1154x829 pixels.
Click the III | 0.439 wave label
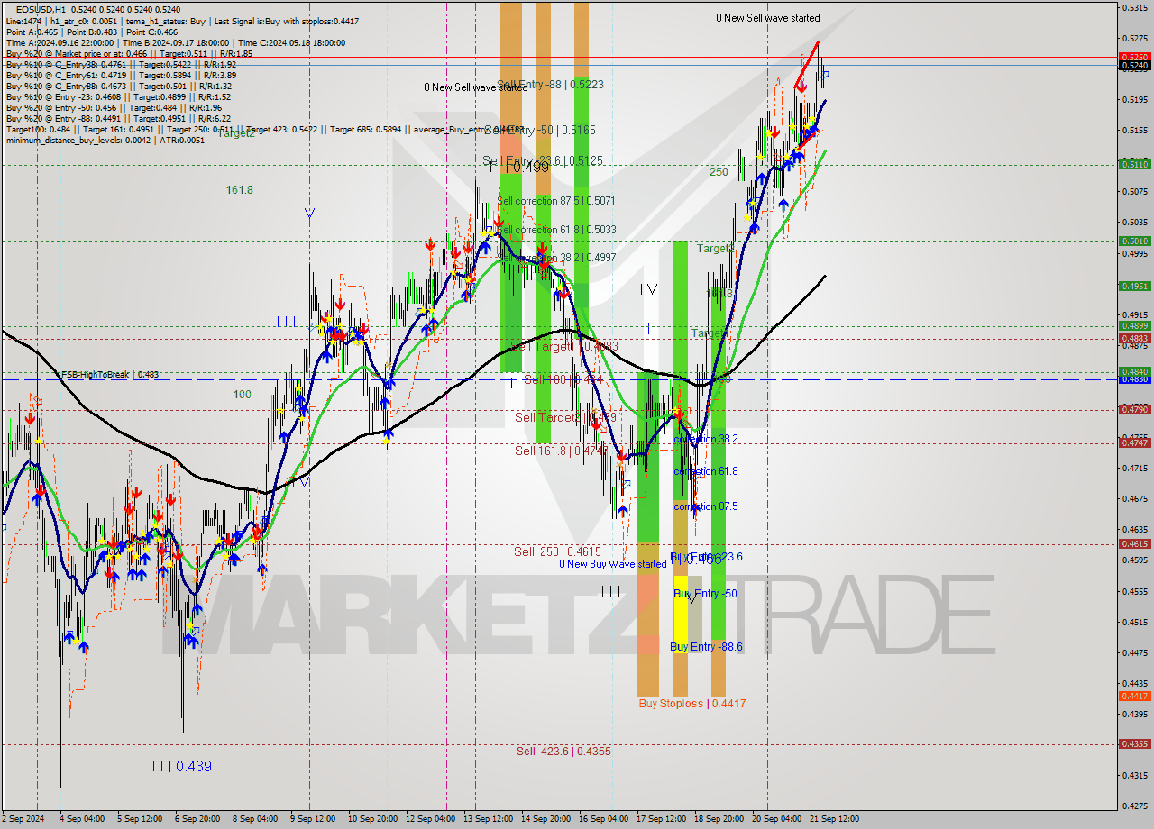pos(181,766)
